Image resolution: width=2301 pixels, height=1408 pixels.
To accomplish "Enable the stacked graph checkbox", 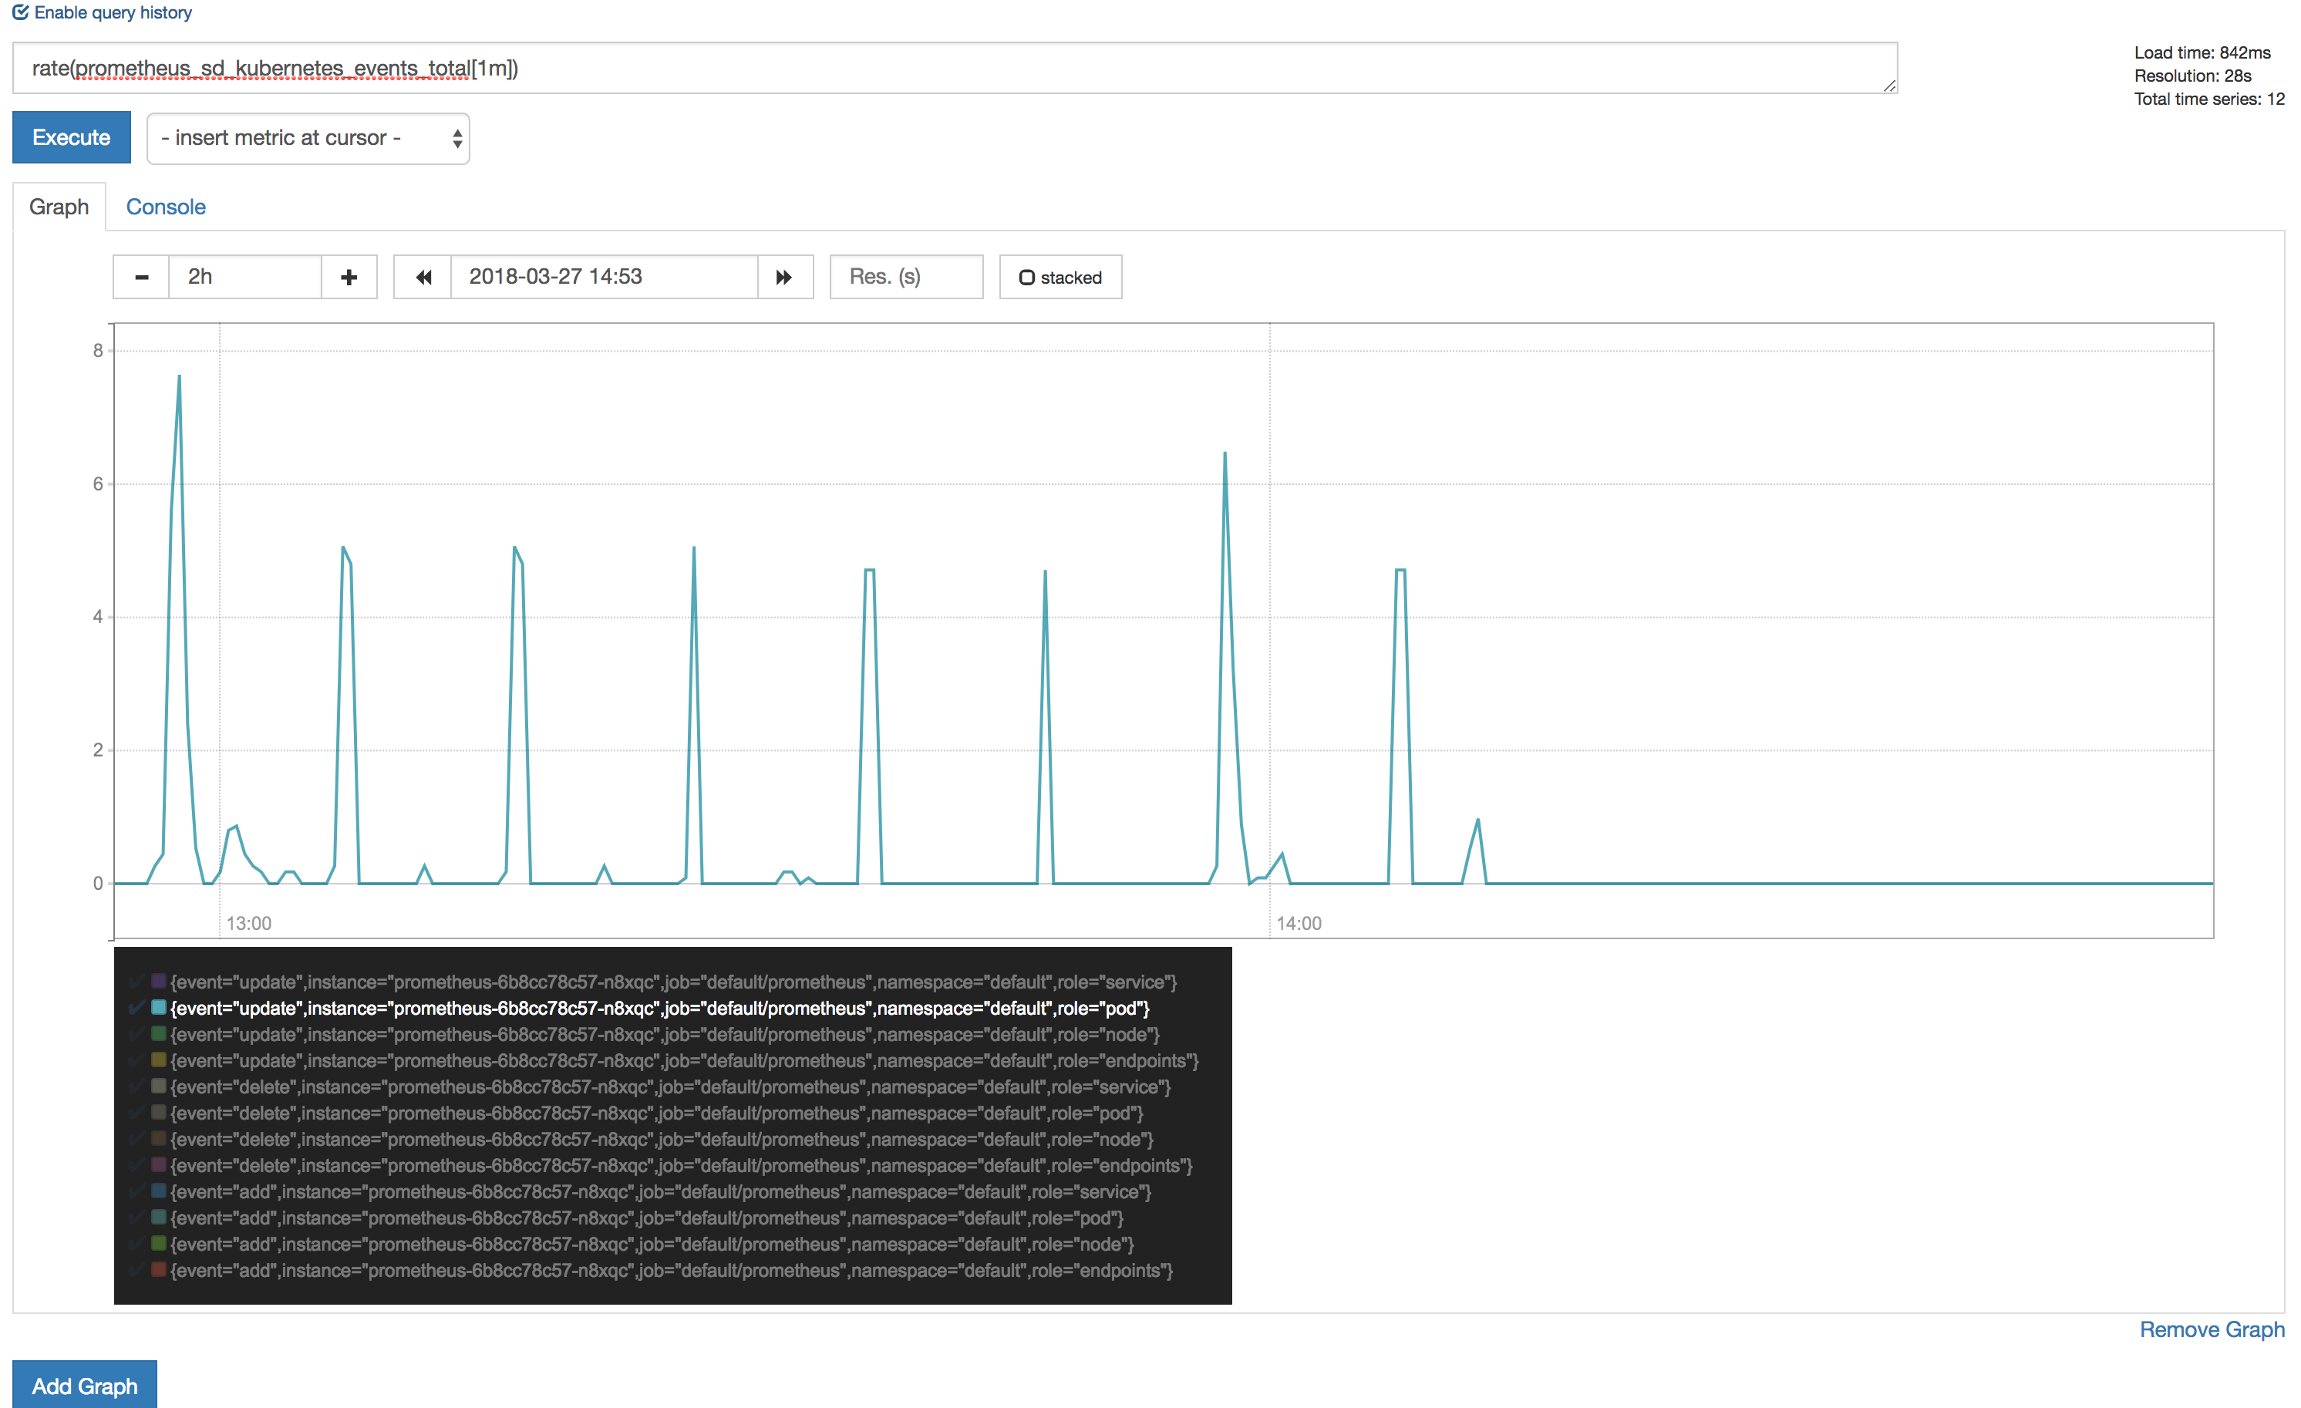I will click(x=1026, y=278).
